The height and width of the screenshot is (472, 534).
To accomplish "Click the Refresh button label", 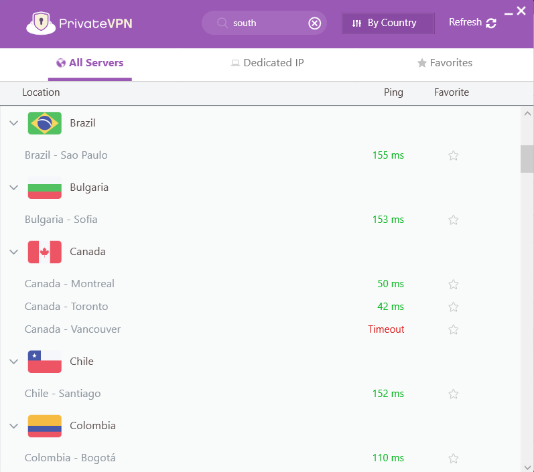I will click(x=465, y=22).
